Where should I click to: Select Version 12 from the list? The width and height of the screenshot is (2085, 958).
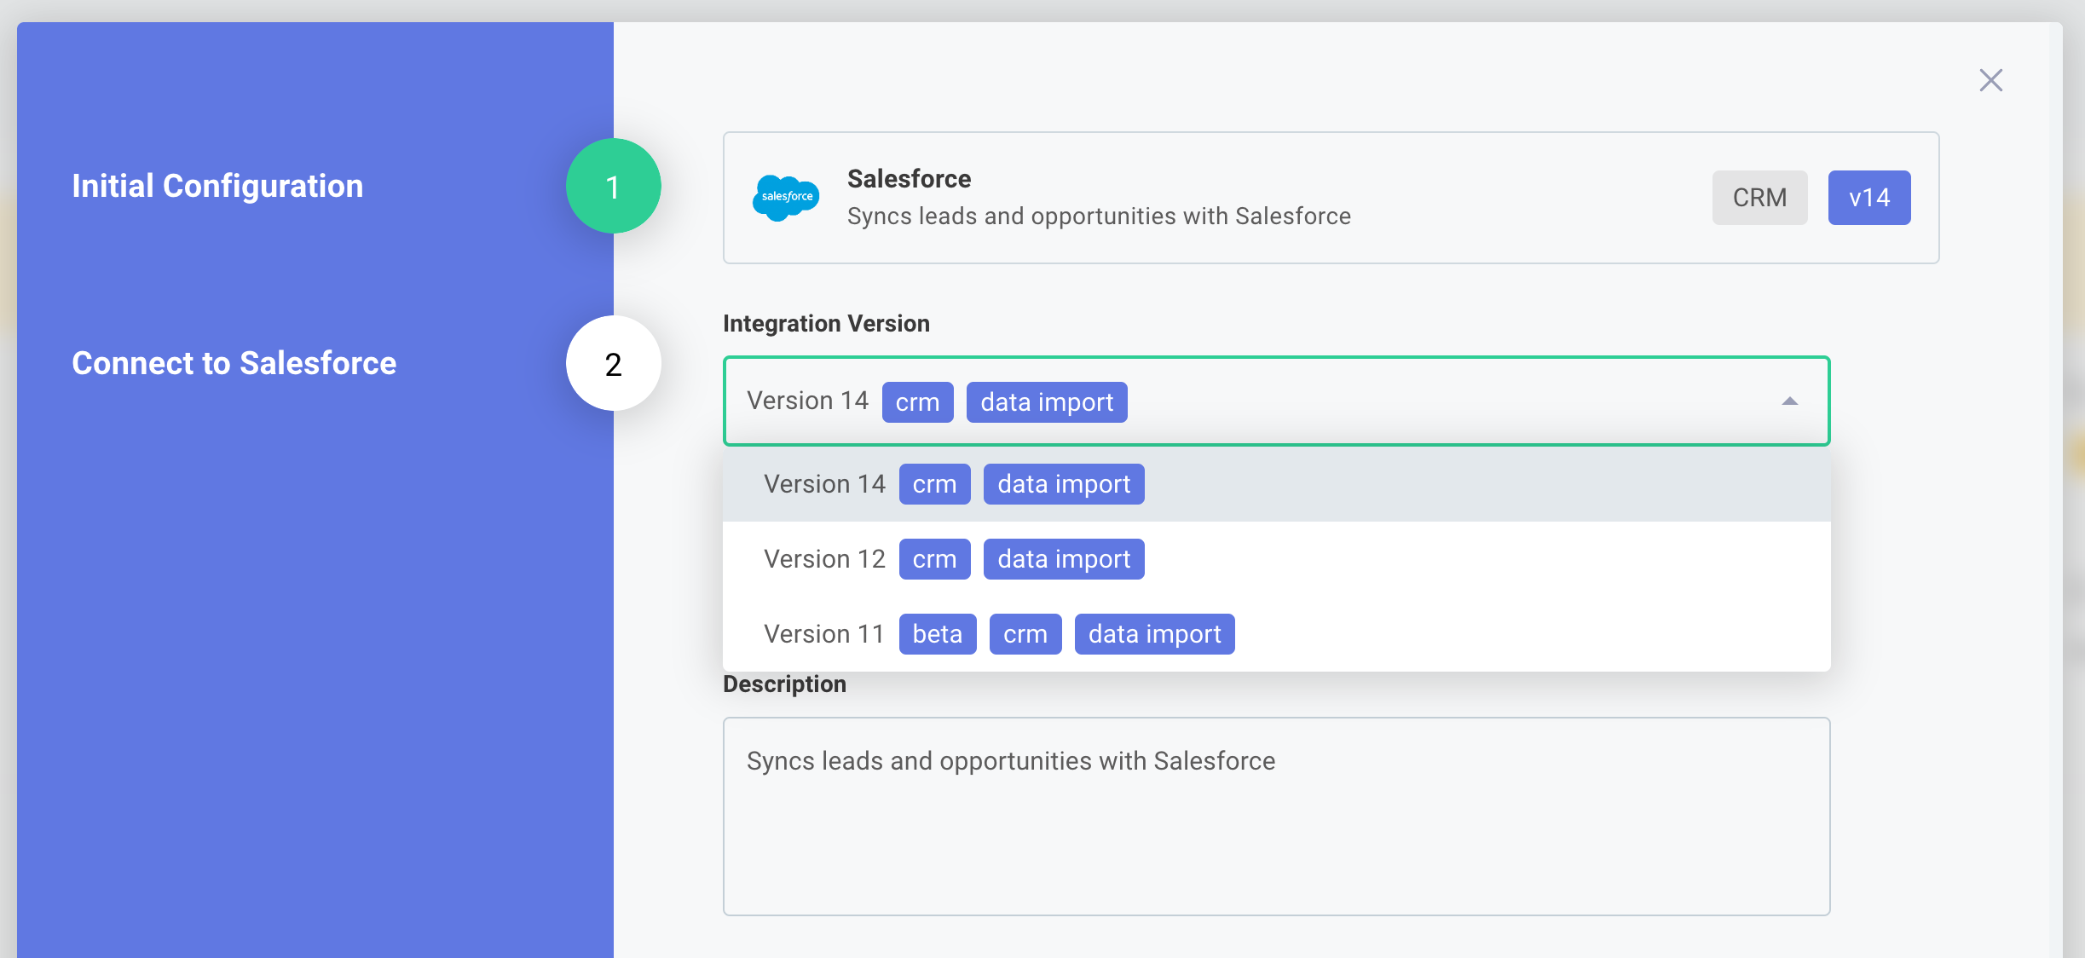(x=823, y=558)
